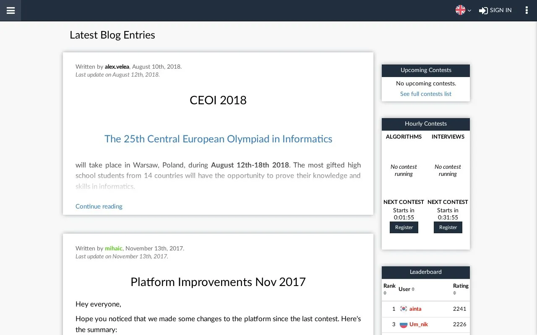
Task: Click the rating value 2241
Action: 460,309
